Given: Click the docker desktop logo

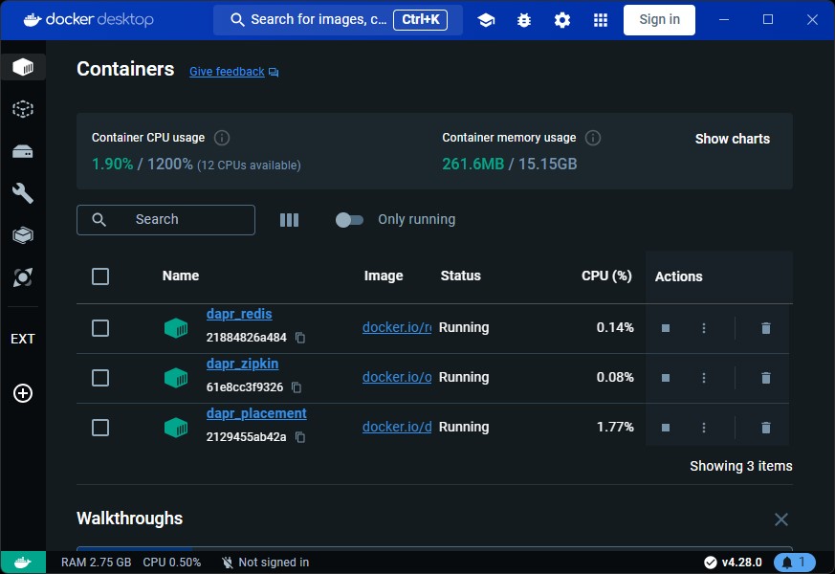Looking at the screenshot, I should tap(88, 20).
